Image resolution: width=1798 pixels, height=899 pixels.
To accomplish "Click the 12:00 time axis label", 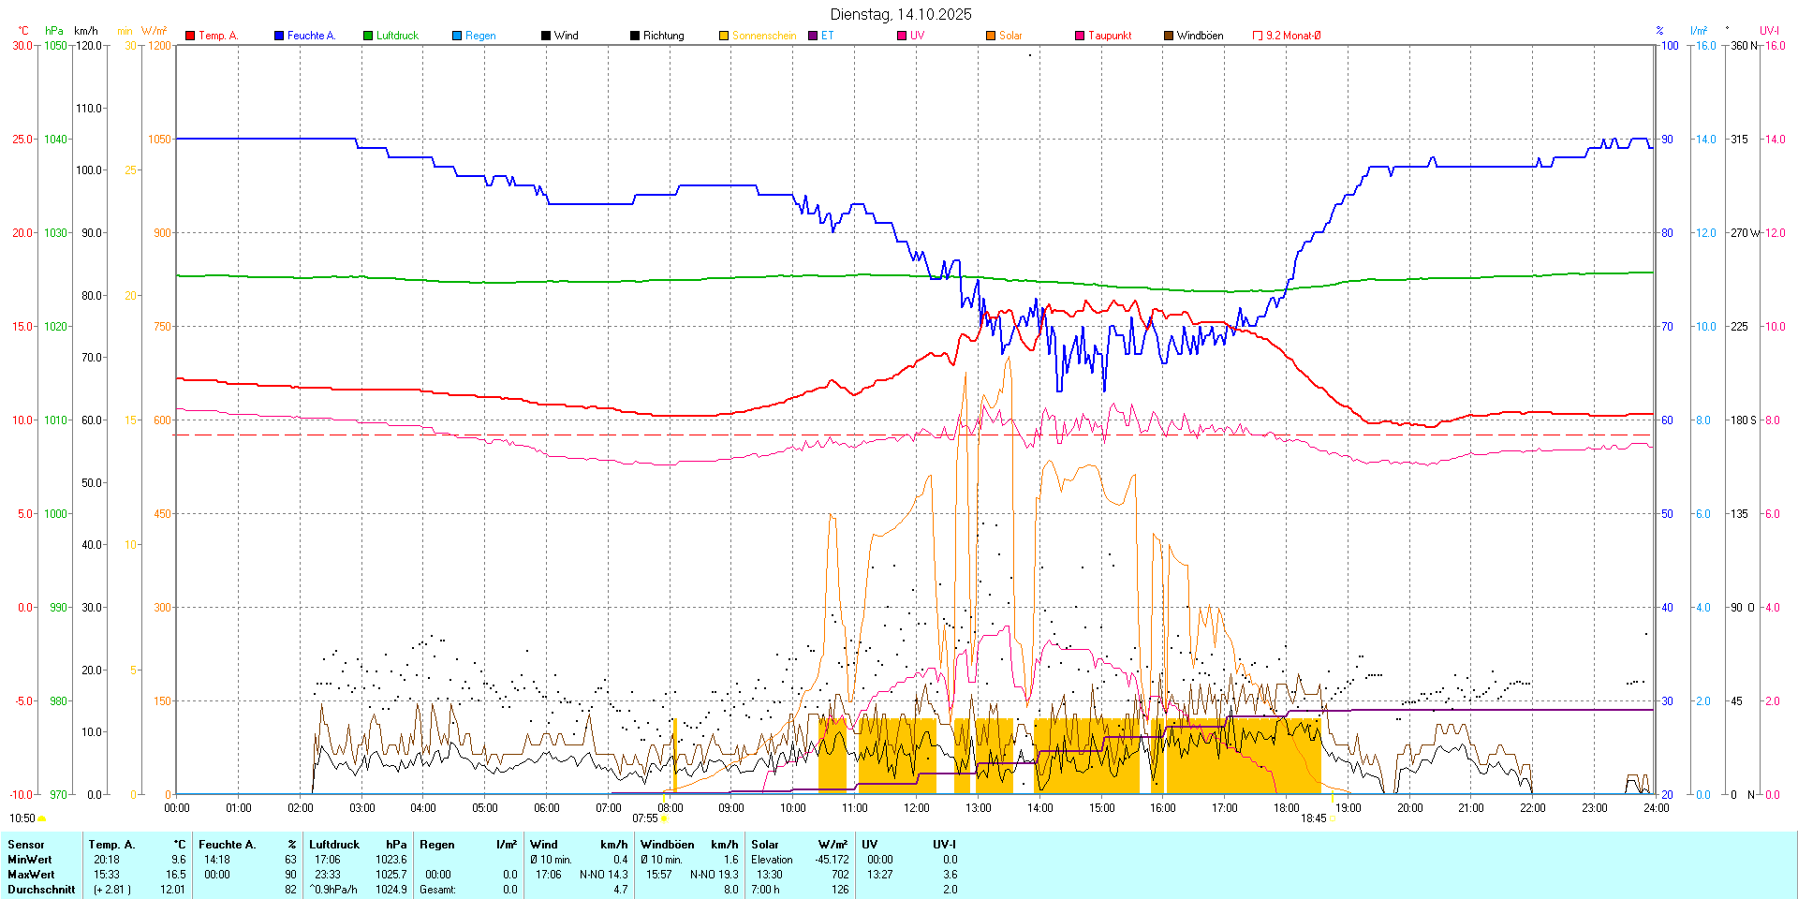I will 916,808.
